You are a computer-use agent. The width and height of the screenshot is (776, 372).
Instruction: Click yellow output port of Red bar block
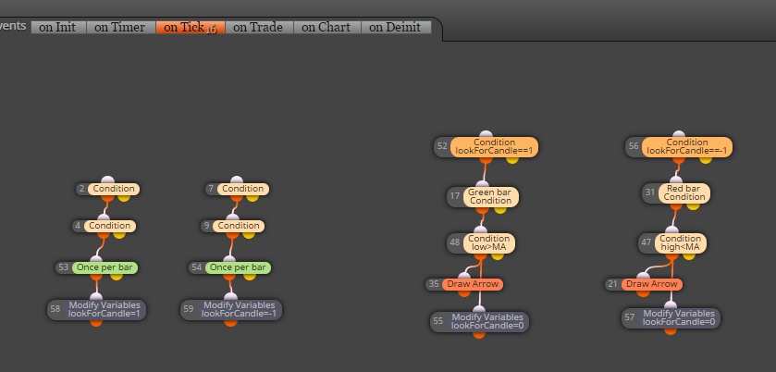pos(693,205)
